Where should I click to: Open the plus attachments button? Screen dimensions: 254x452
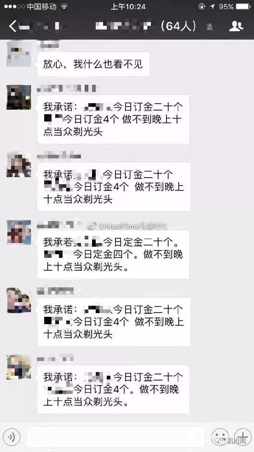pyautogui.click(x=243, y=437)
